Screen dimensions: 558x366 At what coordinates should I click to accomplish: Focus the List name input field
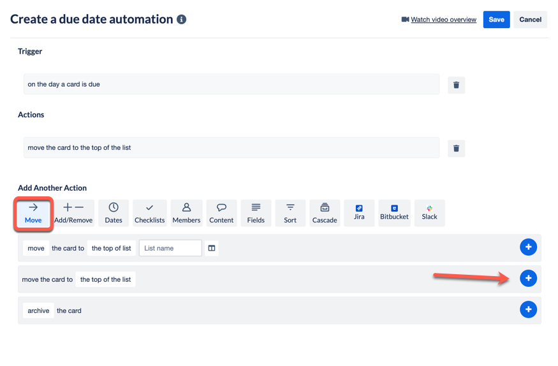tap(170, 248)
